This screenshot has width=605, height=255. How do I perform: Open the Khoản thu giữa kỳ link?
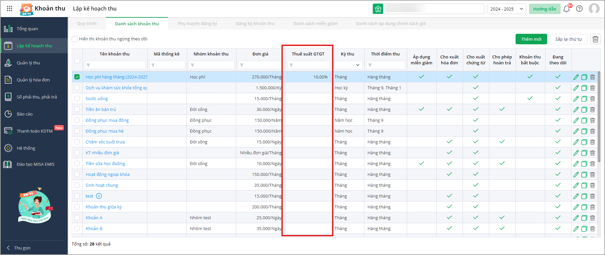[104, 207]
